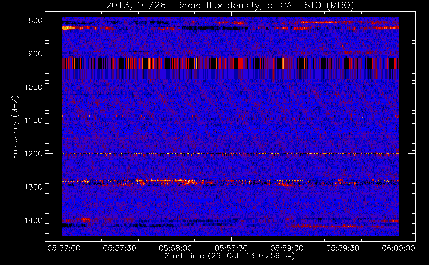429x265 pixels.
Task: Click the 800 frequency tick label
Action: (36, 21)
